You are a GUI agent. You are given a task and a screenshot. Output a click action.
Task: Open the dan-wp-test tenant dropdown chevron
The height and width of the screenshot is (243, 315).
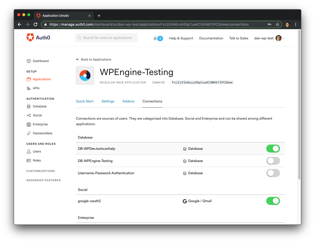pyautogui.click(x=284, y=38)
